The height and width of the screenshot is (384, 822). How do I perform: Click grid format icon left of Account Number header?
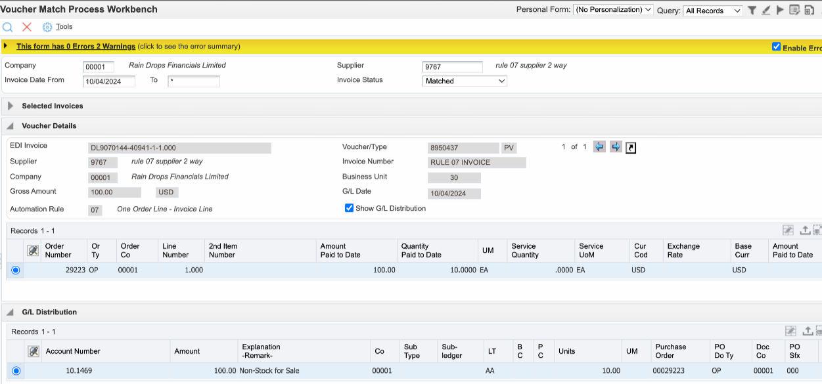(34, 351)
